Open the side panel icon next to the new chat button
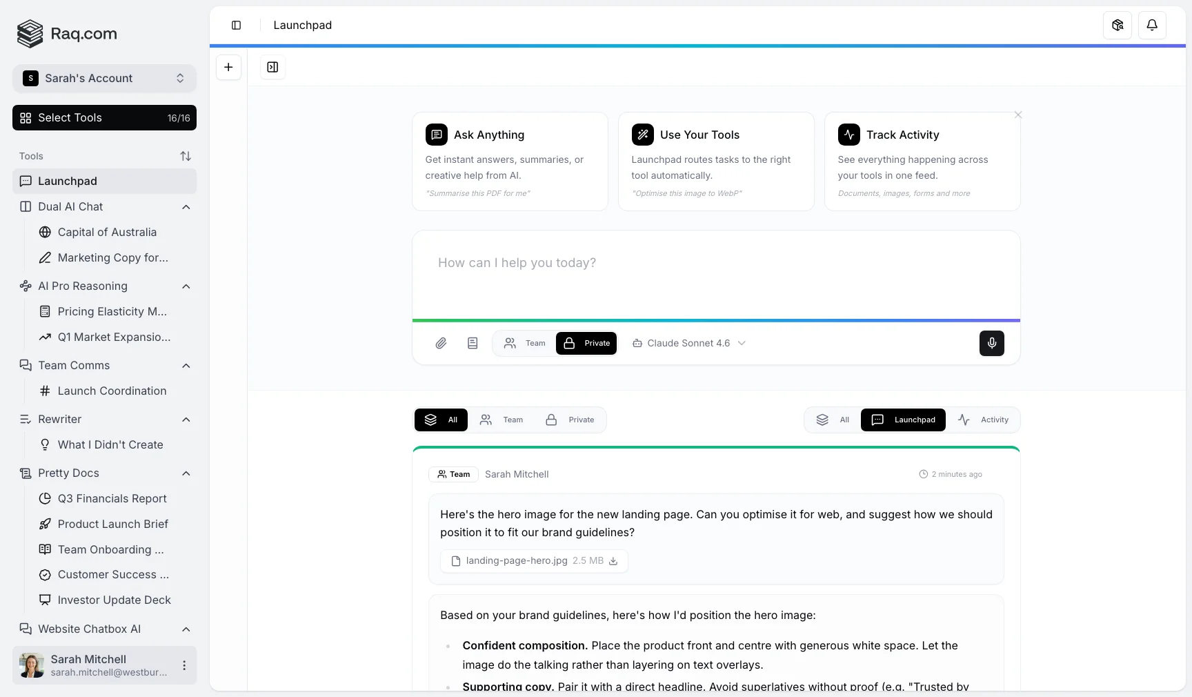 coord(272,68)
